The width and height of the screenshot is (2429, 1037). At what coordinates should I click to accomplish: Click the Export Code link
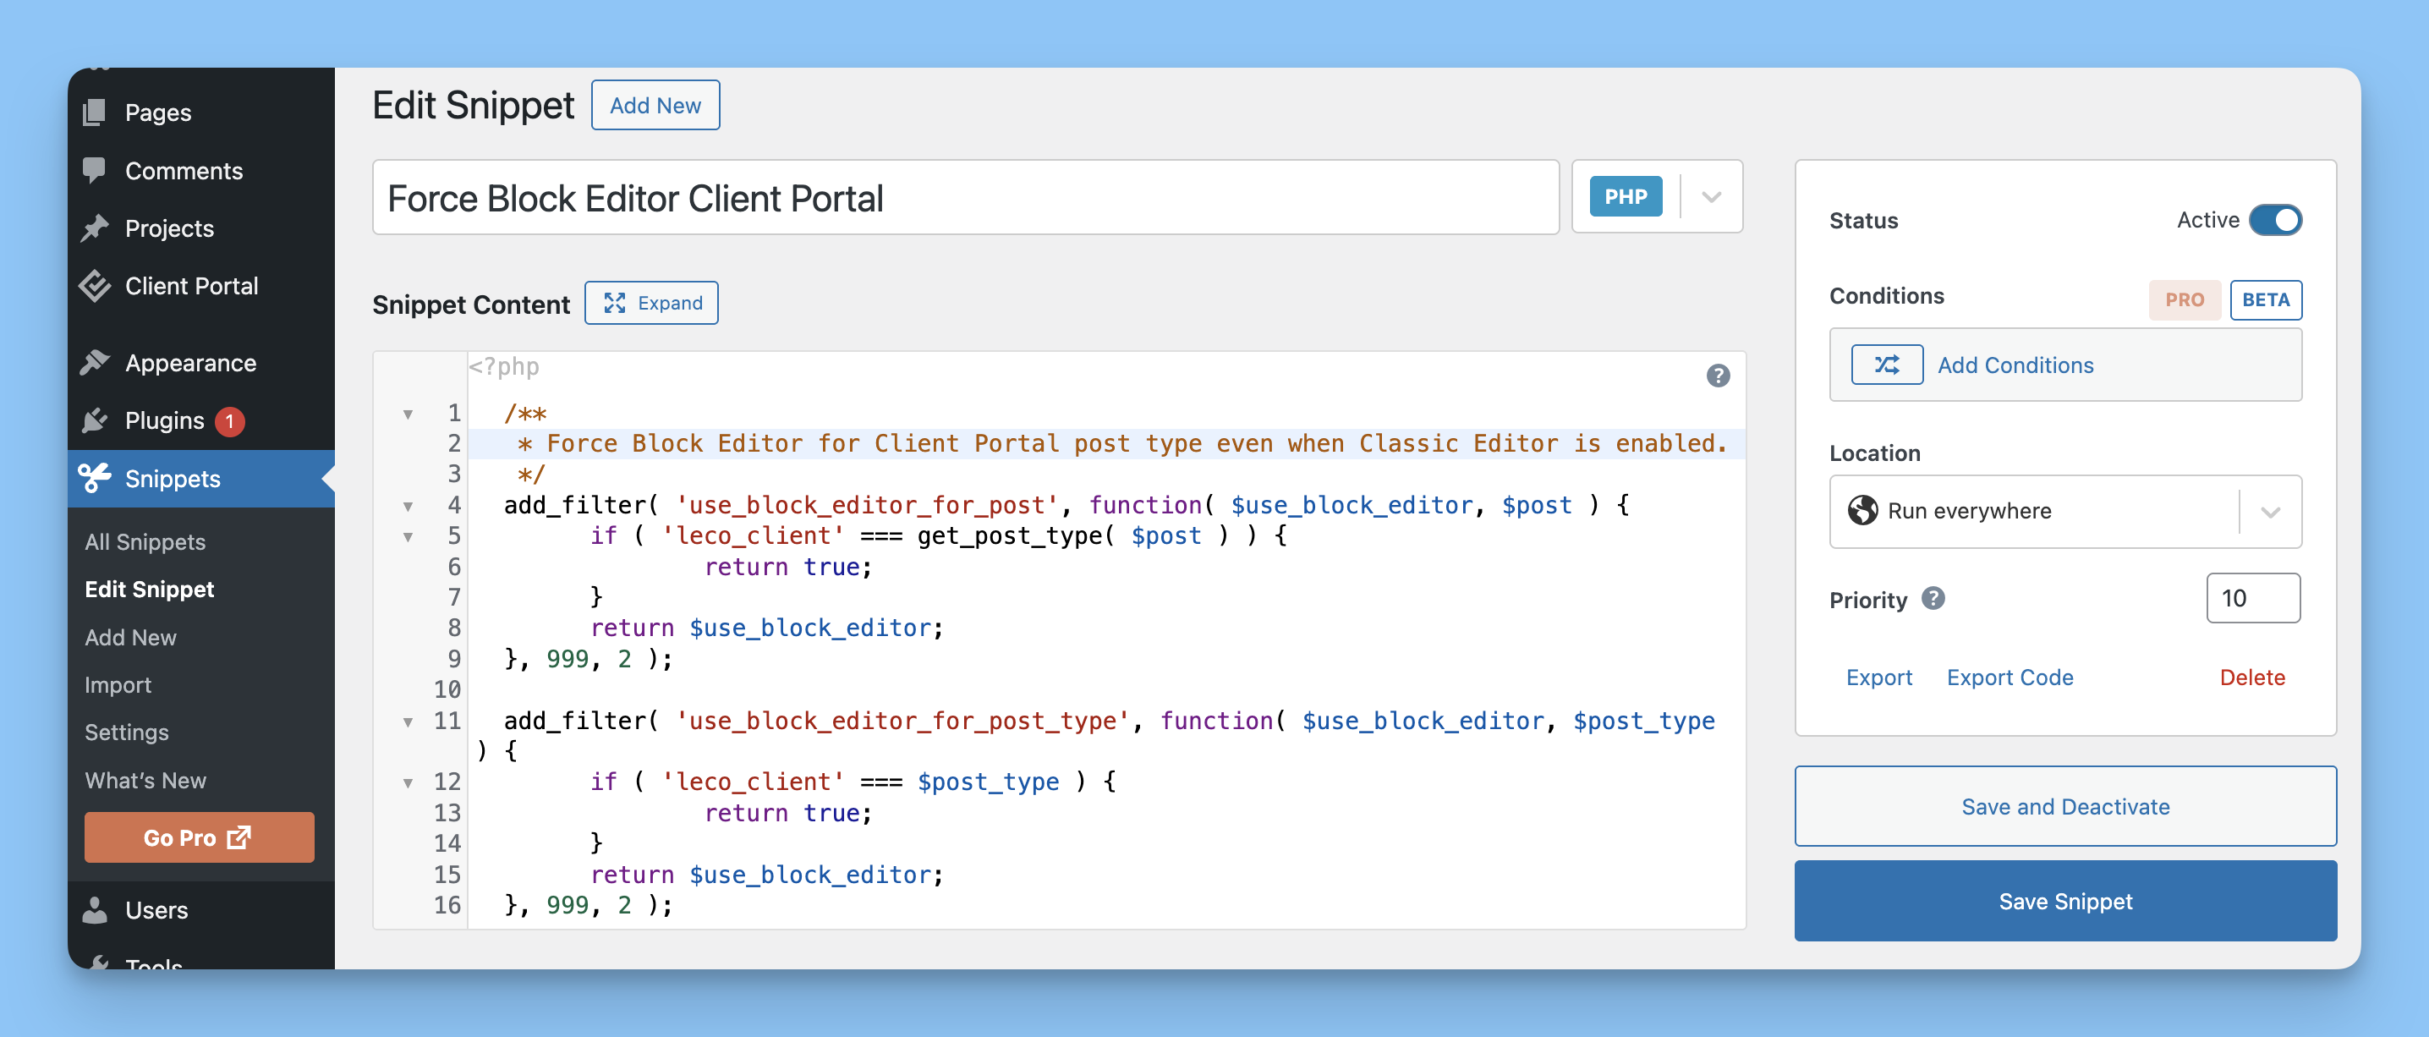(2010, 677)
